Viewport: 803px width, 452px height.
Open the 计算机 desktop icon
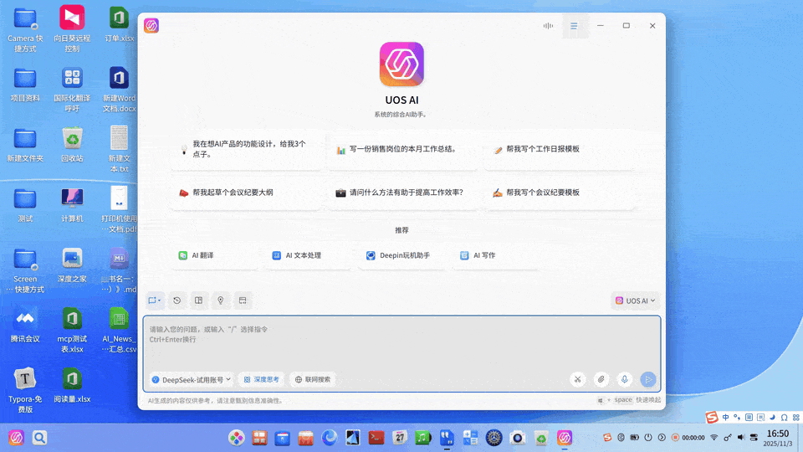coord(72,205)
